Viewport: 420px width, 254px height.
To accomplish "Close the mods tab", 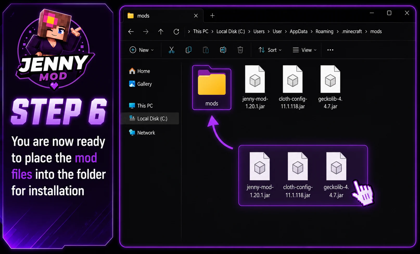I will pos(196,16).
